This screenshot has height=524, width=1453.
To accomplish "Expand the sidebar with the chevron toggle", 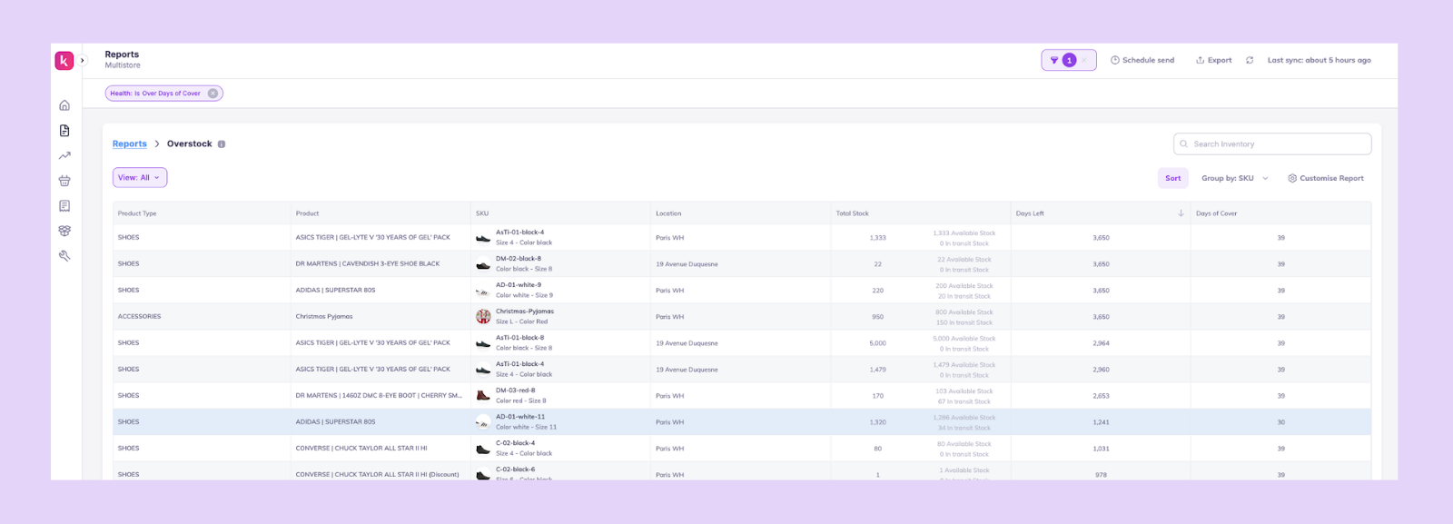I will (x=83, y=61).
